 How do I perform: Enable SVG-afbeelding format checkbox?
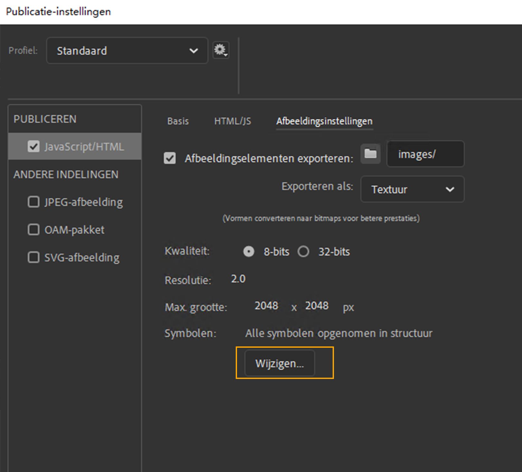click(33, 258)
